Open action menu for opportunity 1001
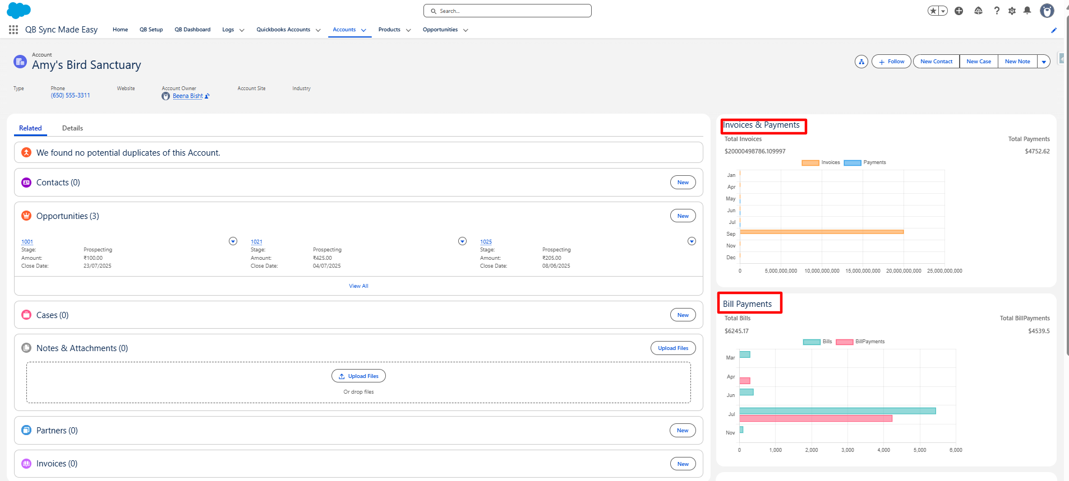Screen dimensions: 1069x481 tap(233, 241)
